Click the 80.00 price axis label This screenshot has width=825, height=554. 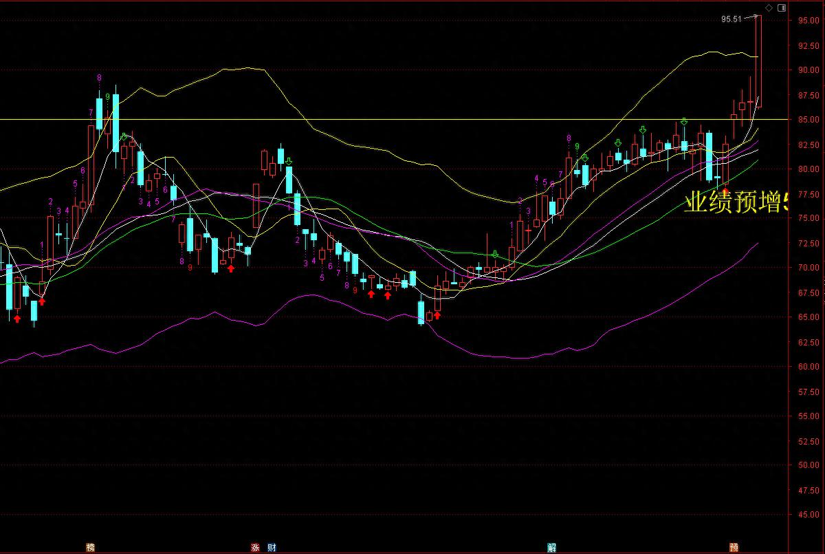pos(808,169)
